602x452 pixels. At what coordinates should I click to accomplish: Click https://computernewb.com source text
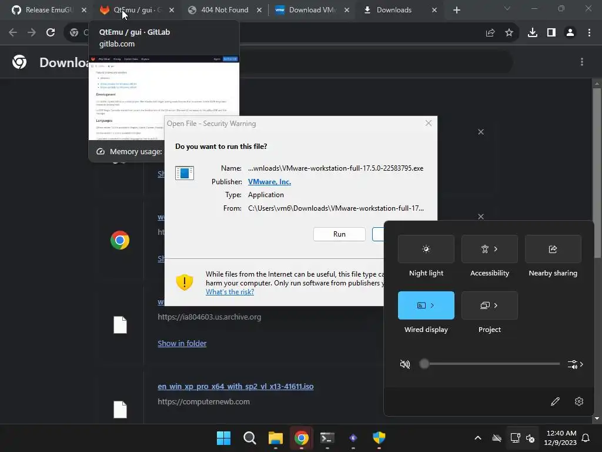point(203,401)
